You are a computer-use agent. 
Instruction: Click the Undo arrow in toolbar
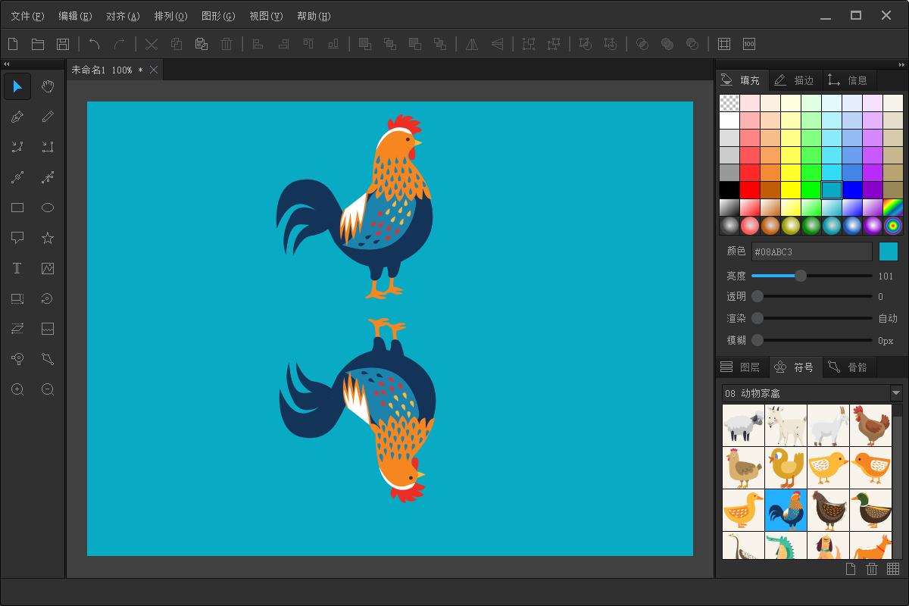tap(95, 44)
